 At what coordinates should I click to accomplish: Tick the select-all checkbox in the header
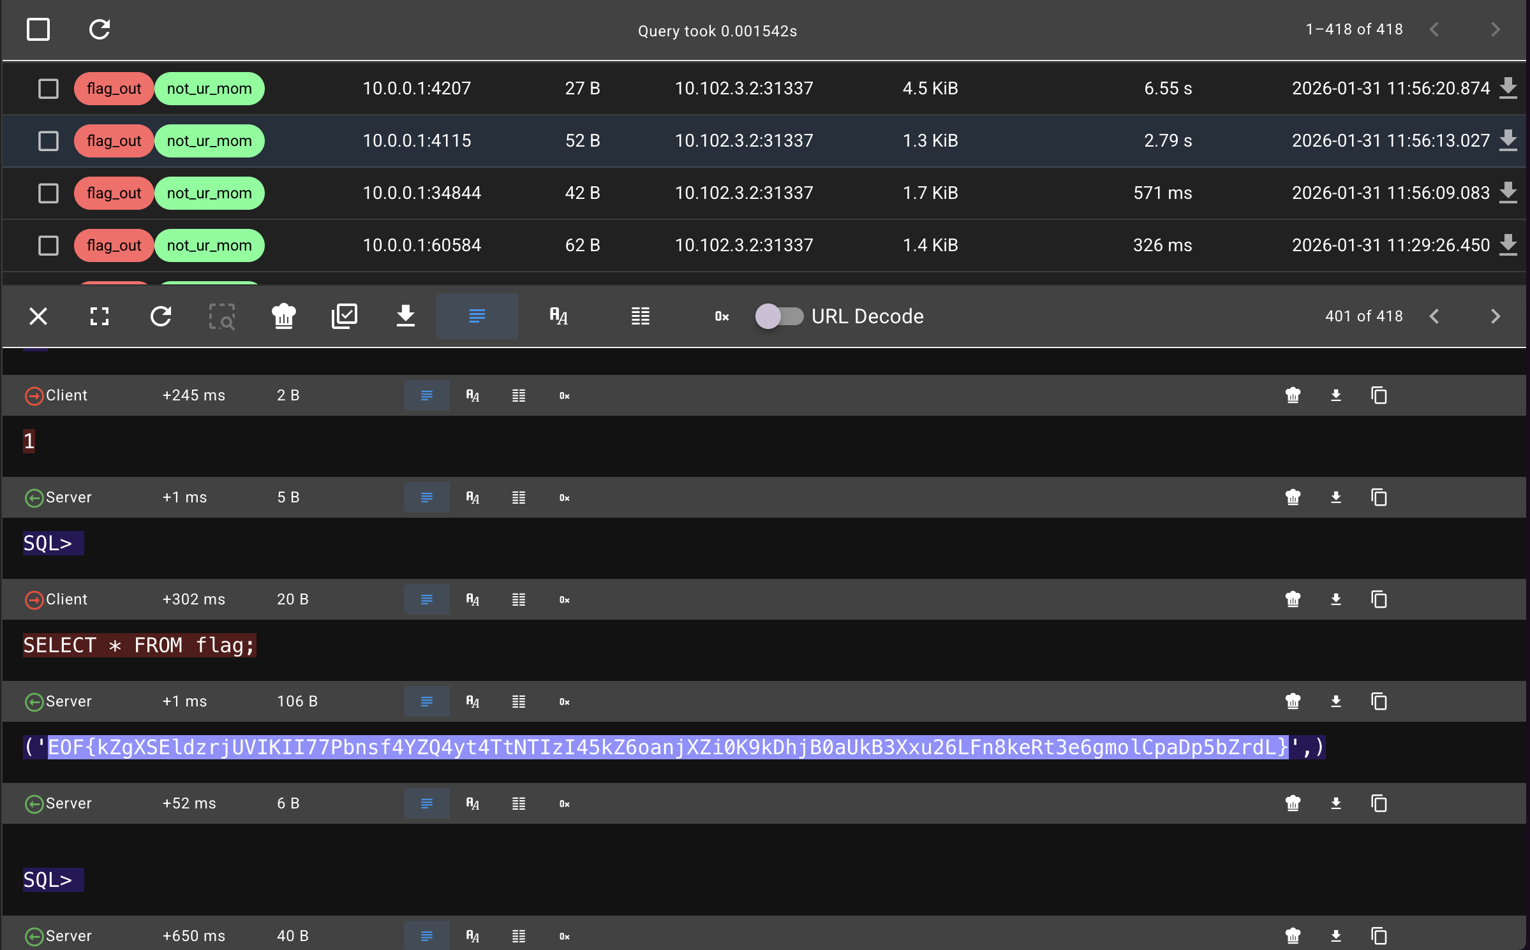coord(38,29)
